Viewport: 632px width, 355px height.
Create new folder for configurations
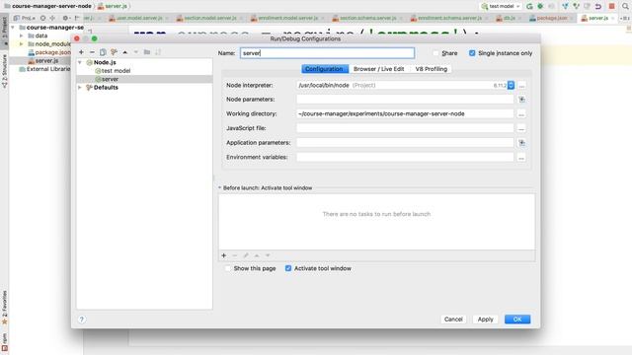[x=147, y=52]
